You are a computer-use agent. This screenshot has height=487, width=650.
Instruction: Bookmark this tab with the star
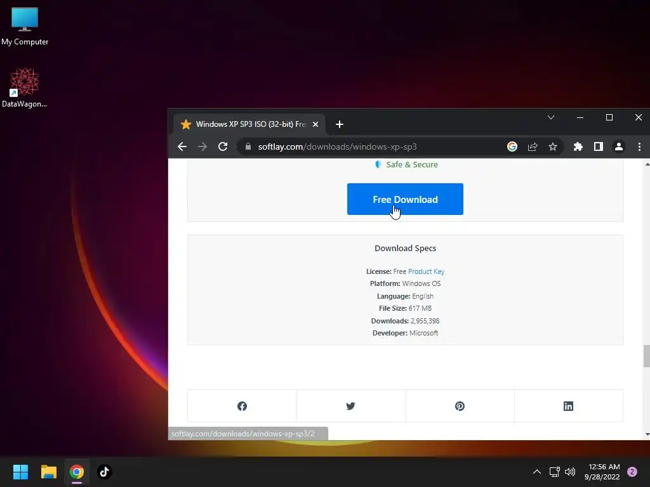[x=553, y=146]
